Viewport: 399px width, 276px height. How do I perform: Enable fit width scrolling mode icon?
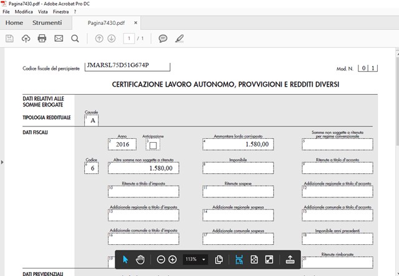pos(239,260)
